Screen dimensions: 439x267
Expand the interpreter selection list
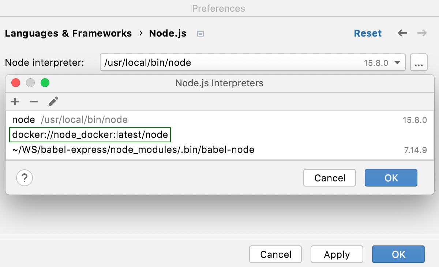(x=397, y=62)
